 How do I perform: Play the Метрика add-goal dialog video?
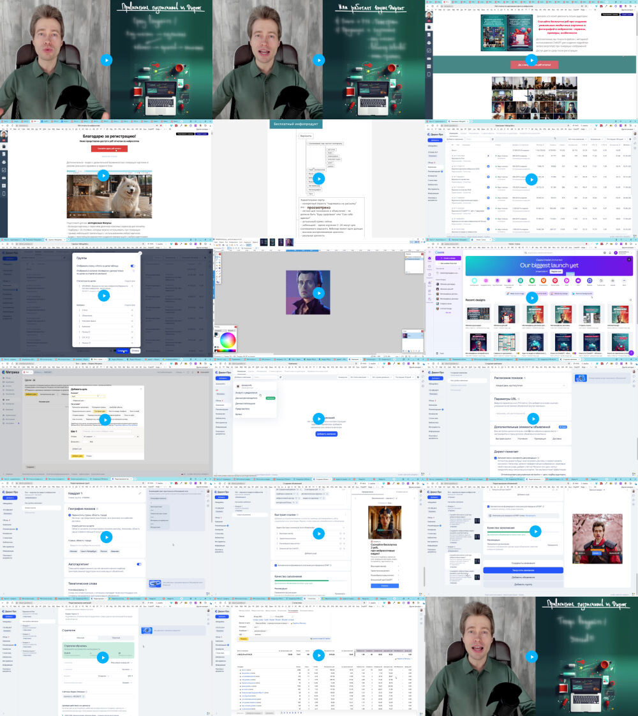coord(105,420)
